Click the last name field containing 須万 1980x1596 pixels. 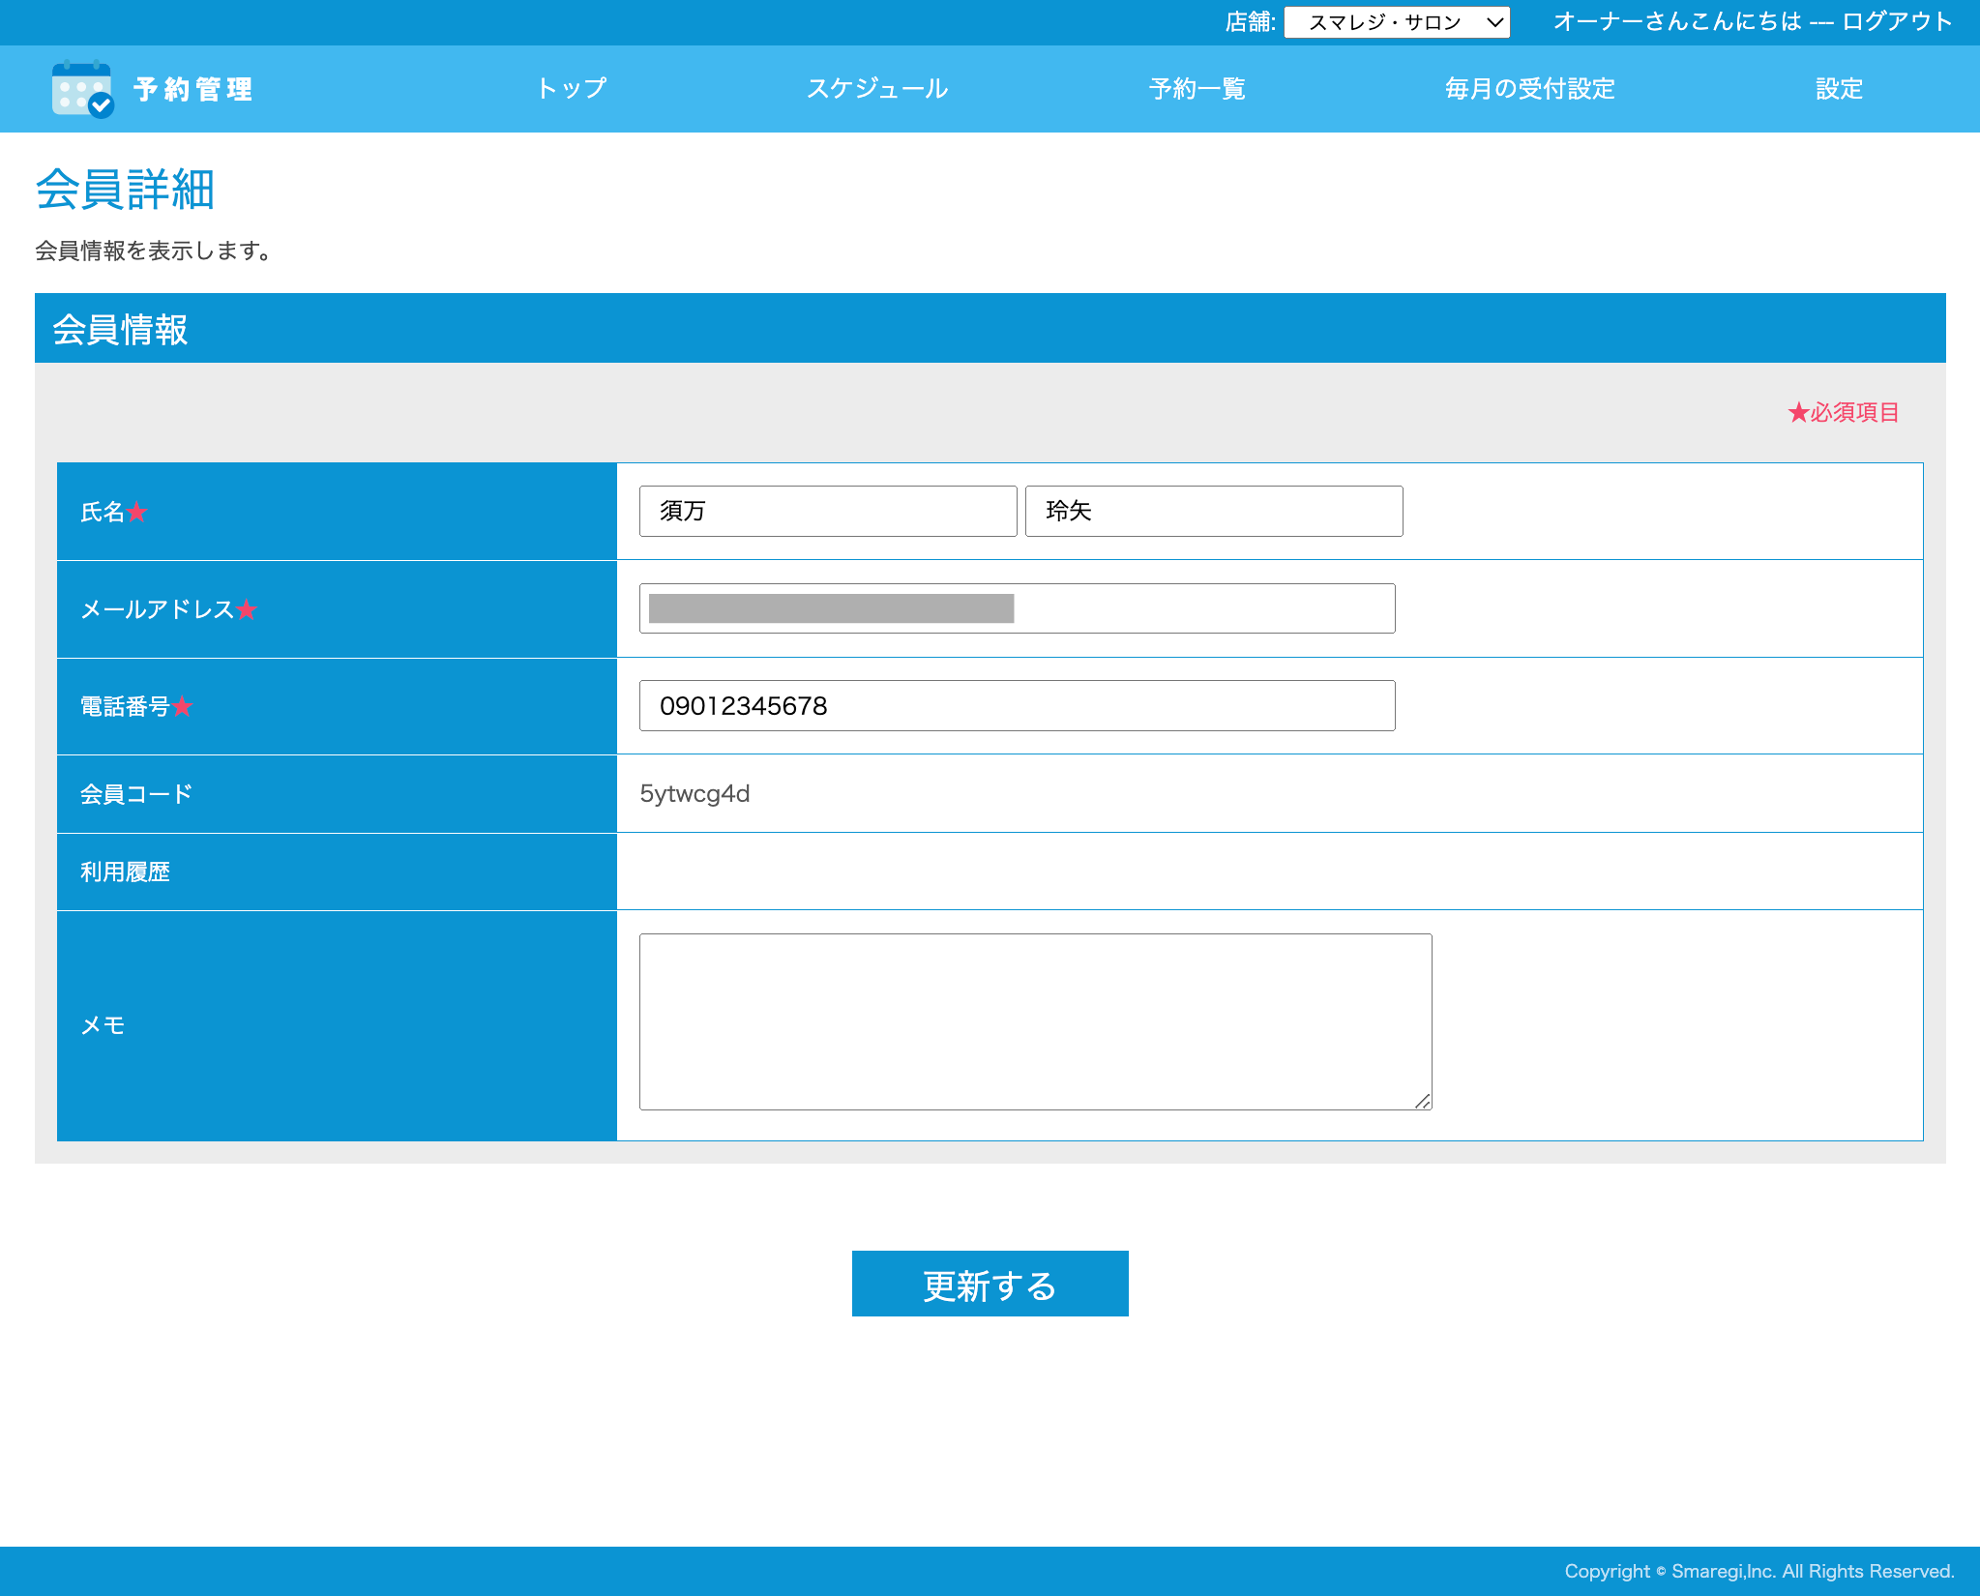pyautogui.click(x=827, y=511)
